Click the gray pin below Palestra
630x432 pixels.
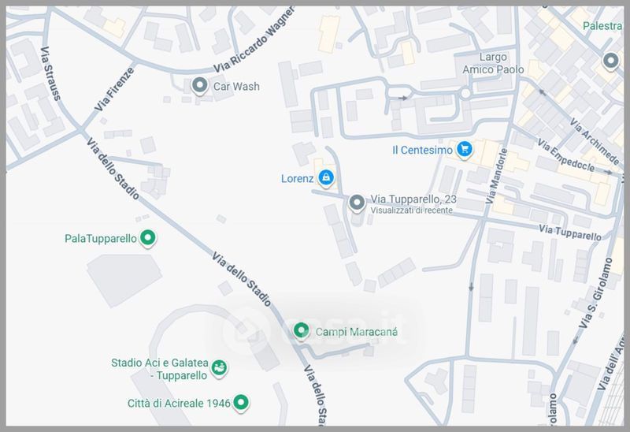pyautogui.click(x=611, y=61)
